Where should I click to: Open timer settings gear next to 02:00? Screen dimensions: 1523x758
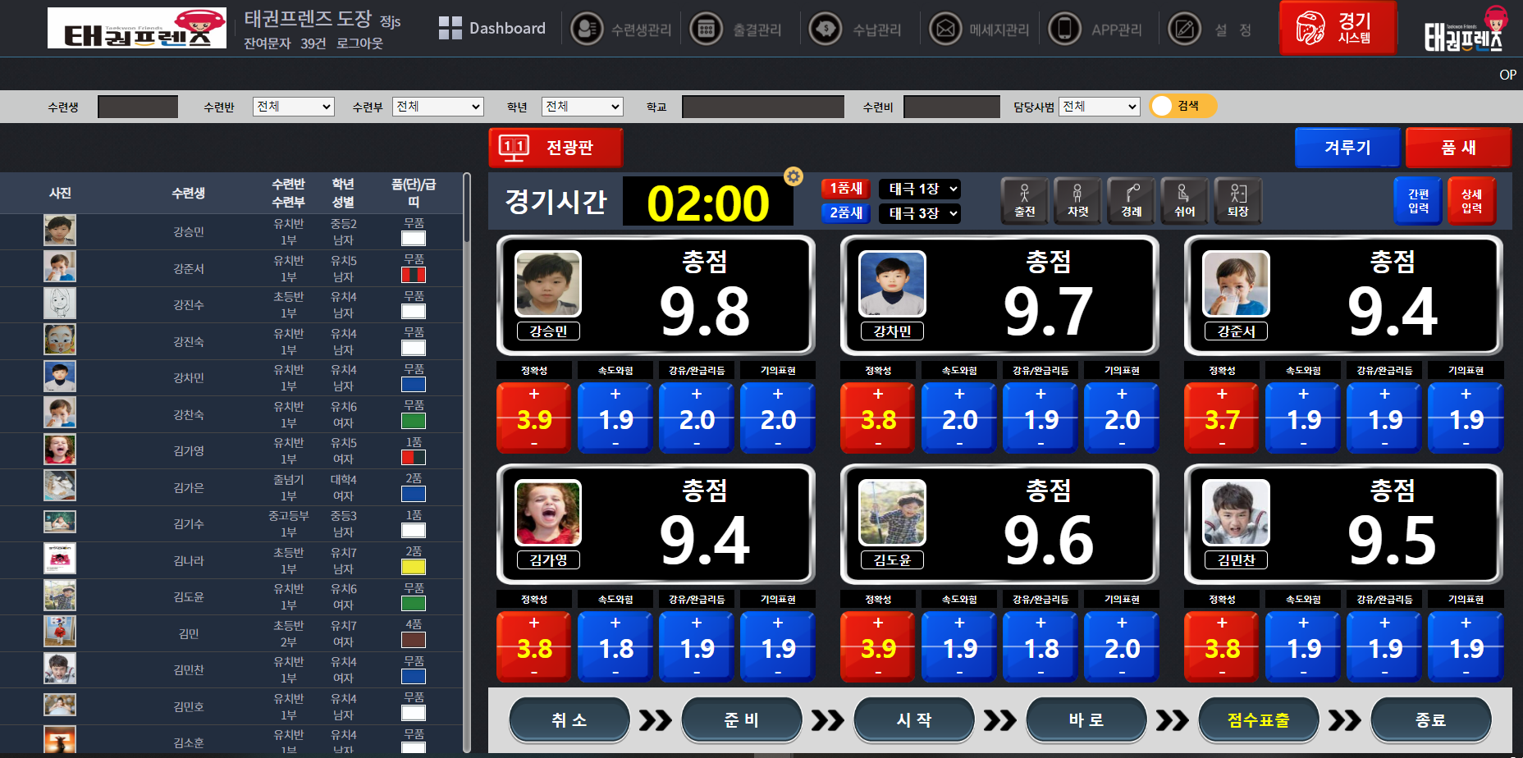793,176
